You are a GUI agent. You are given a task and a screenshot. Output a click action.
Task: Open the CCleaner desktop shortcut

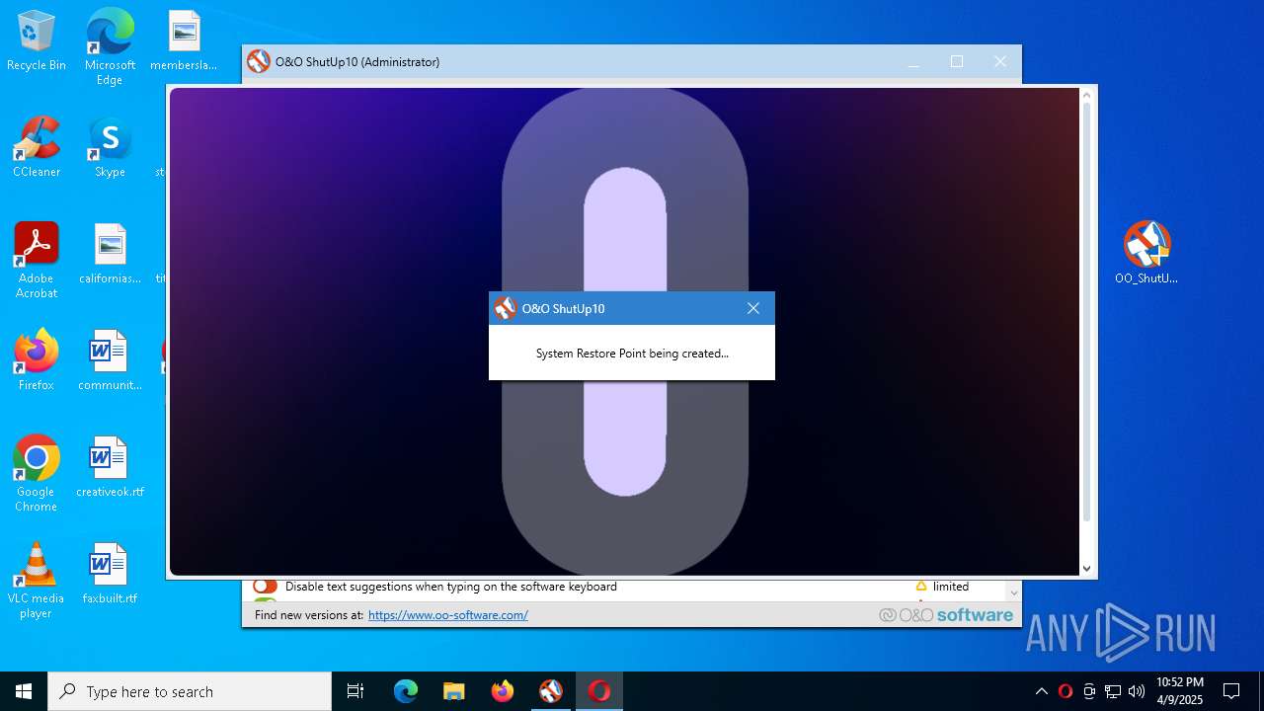pos(37,147)
